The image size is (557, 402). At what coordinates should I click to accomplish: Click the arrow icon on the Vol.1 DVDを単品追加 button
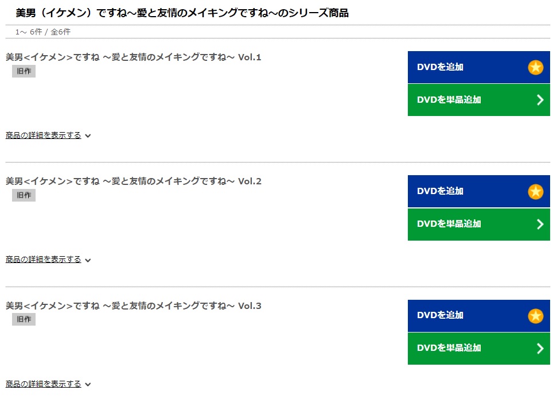tap(540, 100)
